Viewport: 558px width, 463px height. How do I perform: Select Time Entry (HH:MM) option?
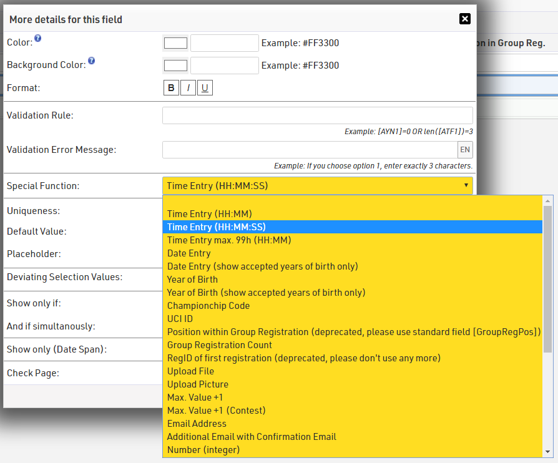210,214
